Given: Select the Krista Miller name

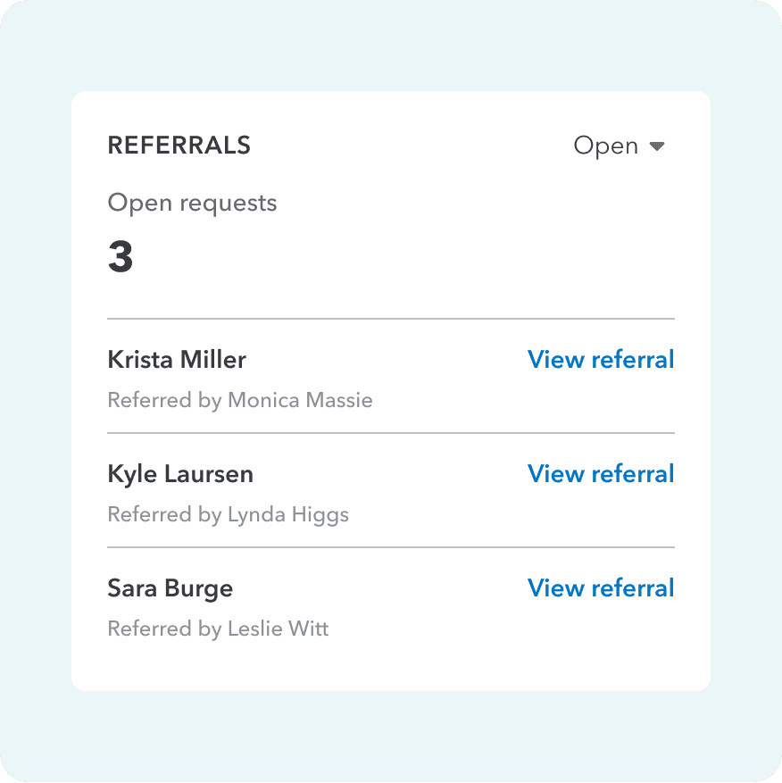Looking at the screenshot, I should (x=177, y=360).
